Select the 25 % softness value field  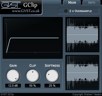point(52,86)
